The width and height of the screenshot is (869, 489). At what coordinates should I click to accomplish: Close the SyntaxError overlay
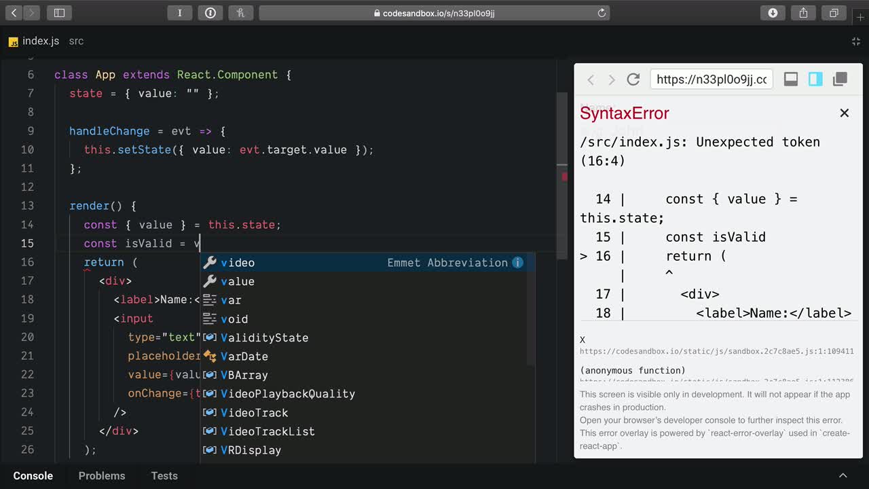[x=844, y=113]
